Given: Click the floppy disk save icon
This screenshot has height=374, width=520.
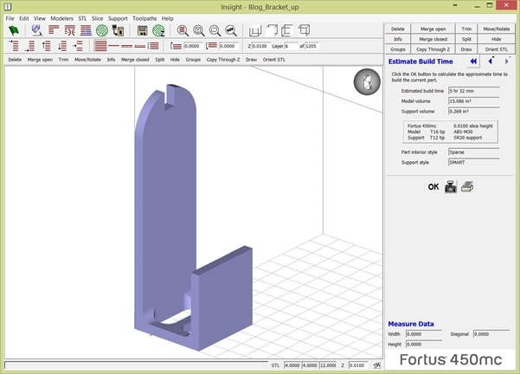Looking at the screenshot, I should 142,30.
